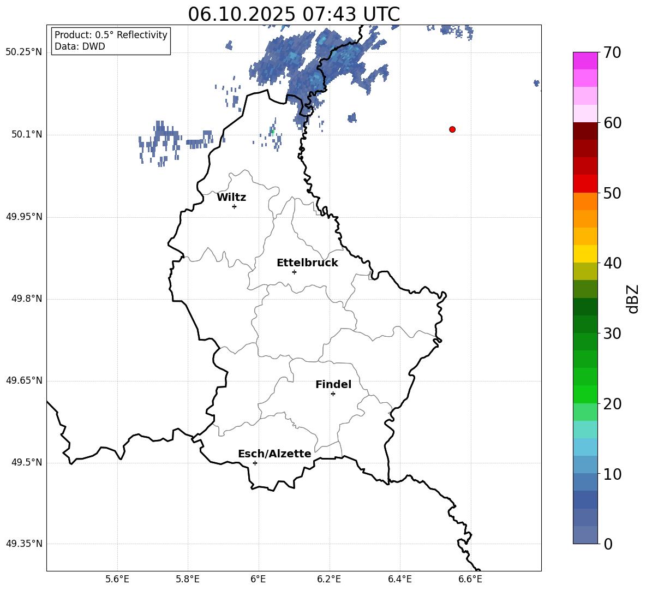Click the Findel city label

[333, 384]
